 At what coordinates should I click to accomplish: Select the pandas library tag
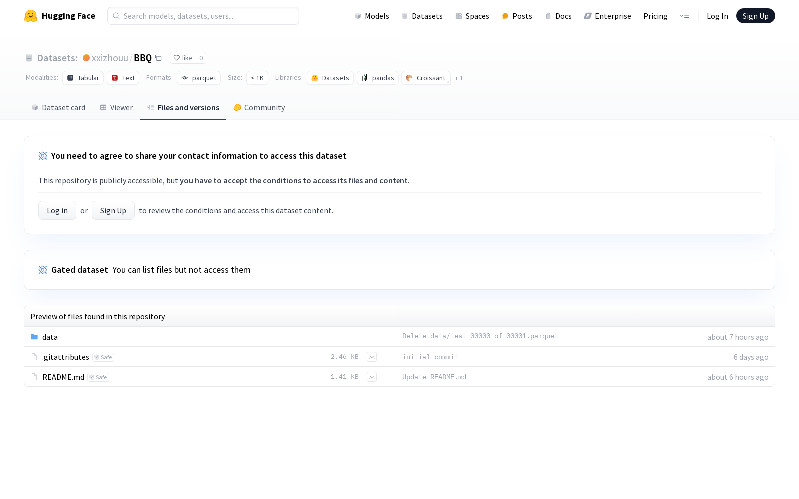(x=378, y=78)
